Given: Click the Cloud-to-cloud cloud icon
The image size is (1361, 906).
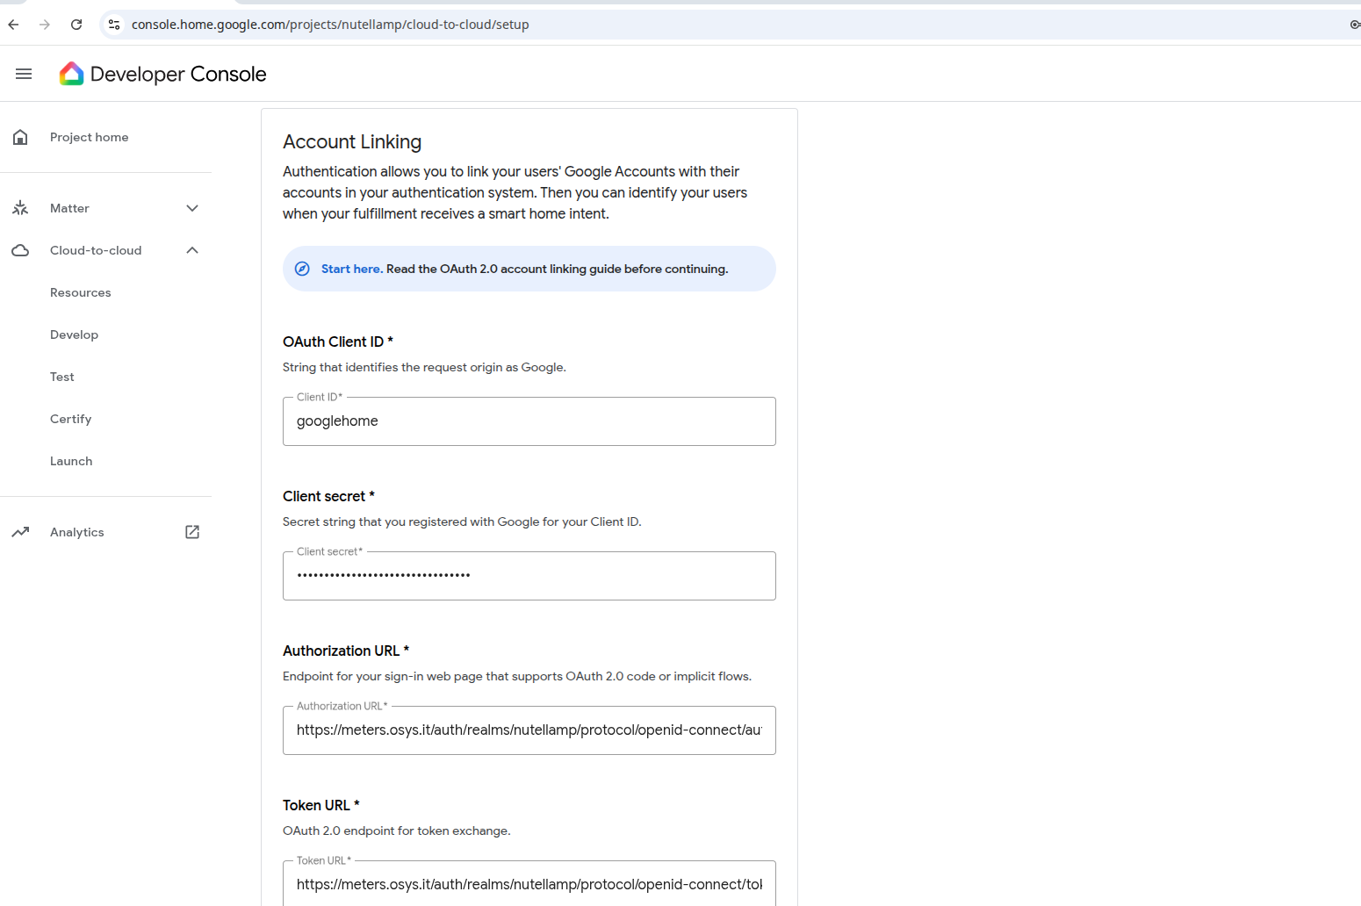Looking at the screenshot, I should (x=20, y=250).
